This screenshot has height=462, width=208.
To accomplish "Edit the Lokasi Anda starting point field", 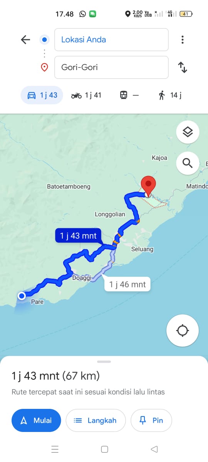I will coord(111,40).
